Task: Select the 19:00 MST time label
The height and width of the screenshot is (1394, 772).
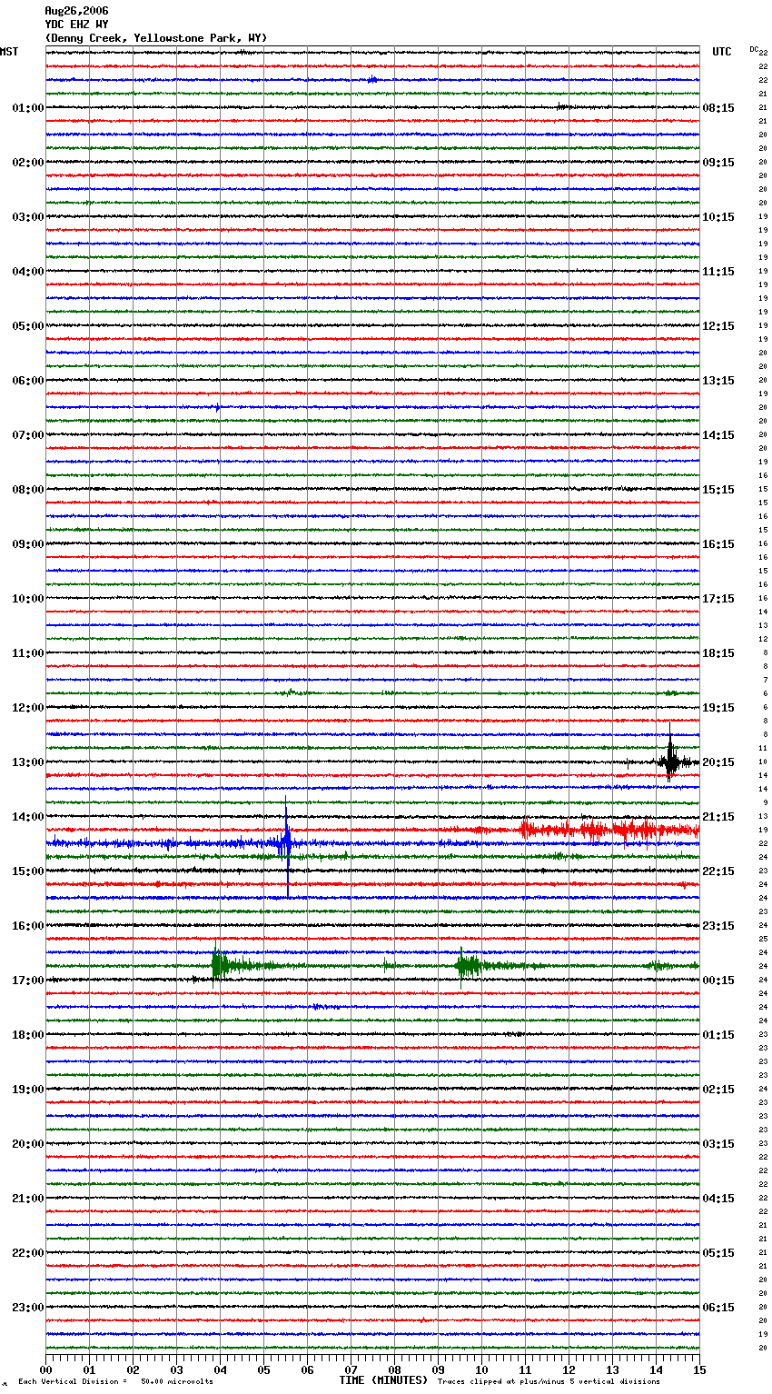Action: 28,1090
